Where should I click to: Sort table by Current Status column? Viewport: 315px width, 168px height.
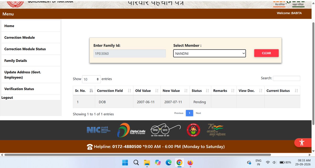(282, 91)
